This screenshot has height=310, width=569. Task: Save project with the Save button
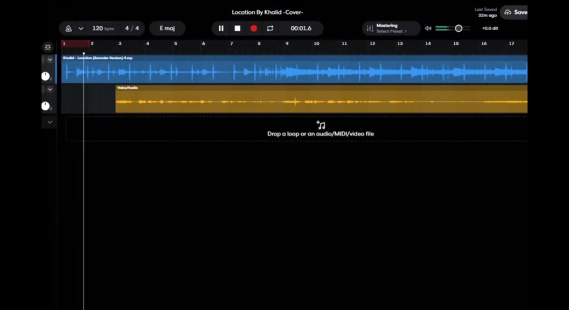(515, 12)
